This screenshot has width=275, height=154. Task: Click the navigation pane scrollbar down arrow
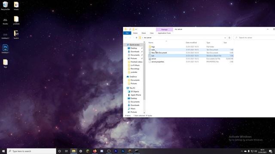pyautogui.click(x=144, y=113)
